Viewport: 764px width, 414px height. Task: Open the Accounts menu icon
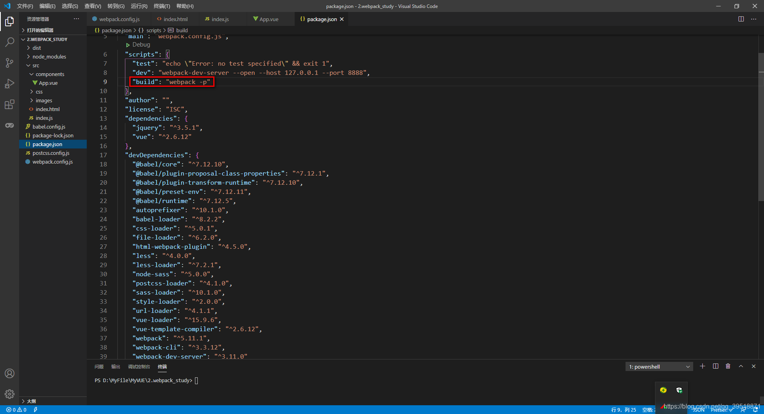pos(10,373)
